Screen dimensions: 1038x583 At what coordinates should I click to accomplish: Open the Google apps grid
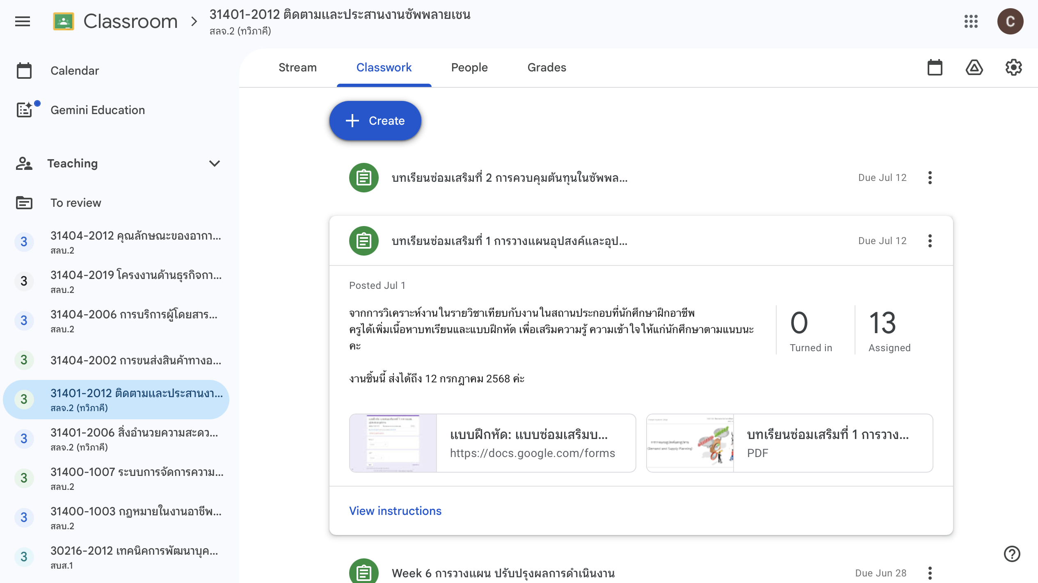(971, 21)
